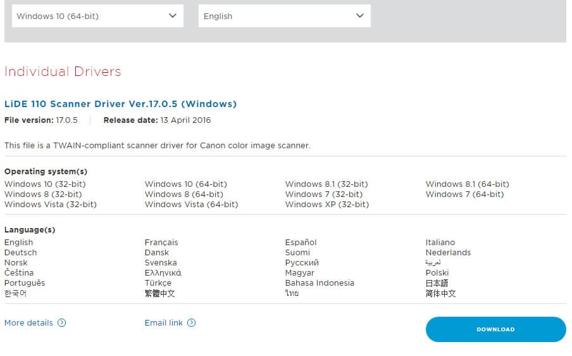Image resolution: width=572 pixels, height=356 pixels.
Task: Click Français in the languages list
Action: [x=161, y=243]
